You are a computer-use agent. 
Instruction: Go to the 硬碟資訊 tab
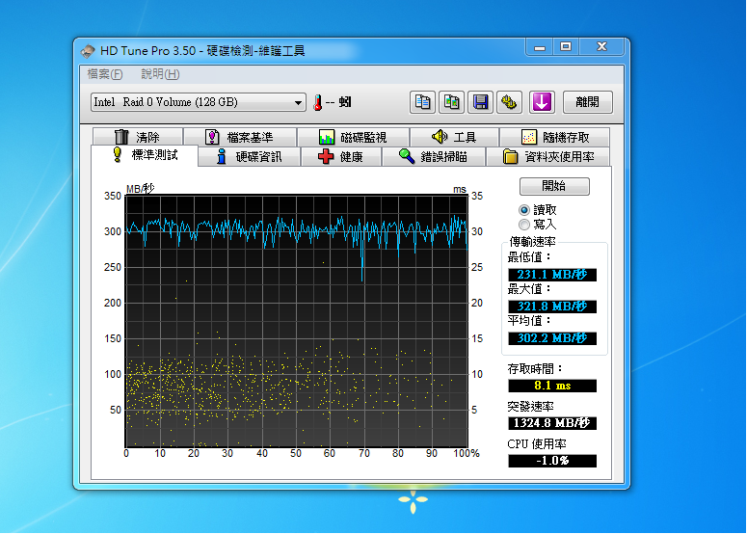tap(249, 156)
